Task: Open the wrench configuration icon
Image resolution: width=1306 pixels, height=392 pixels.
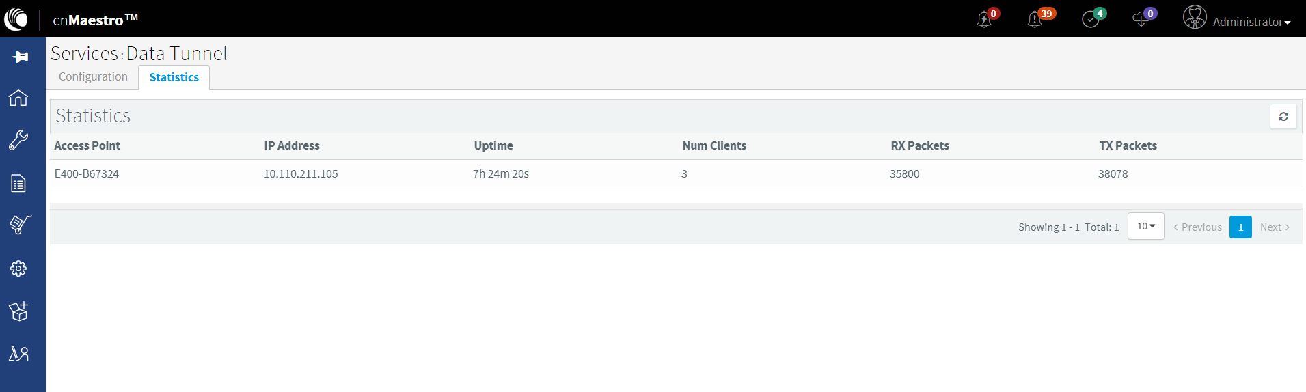Action: (x=18, y=140)
